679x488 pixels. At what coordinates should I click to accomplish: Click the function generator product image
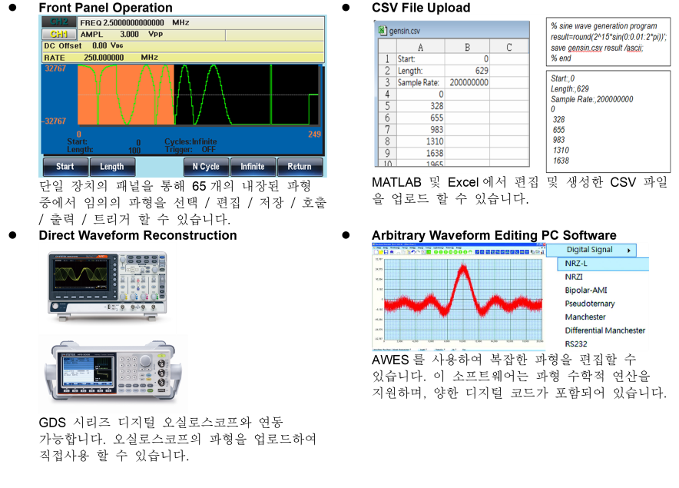(113, 372)
